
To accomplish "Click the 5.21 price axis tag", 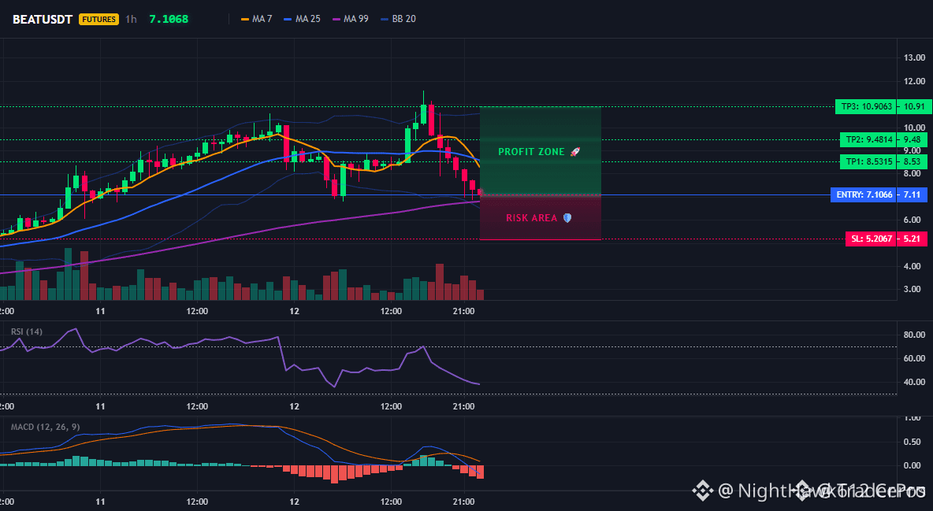I will click(912, 239).
